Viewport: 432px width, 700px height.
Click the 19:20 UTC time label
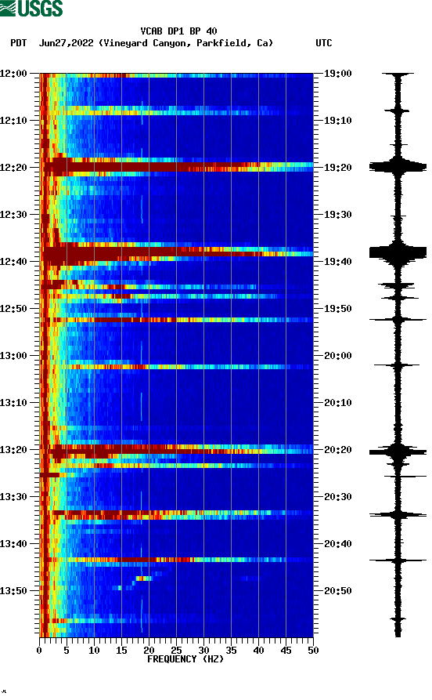coord(338,168)
